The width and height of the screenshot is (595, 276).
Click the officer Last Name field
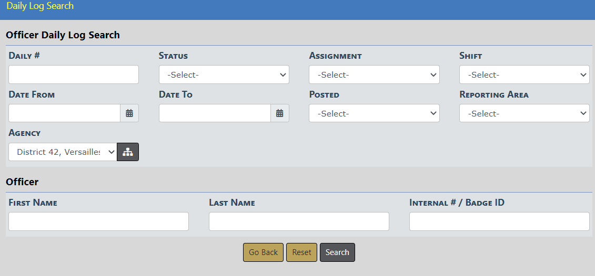pos(299,221)
